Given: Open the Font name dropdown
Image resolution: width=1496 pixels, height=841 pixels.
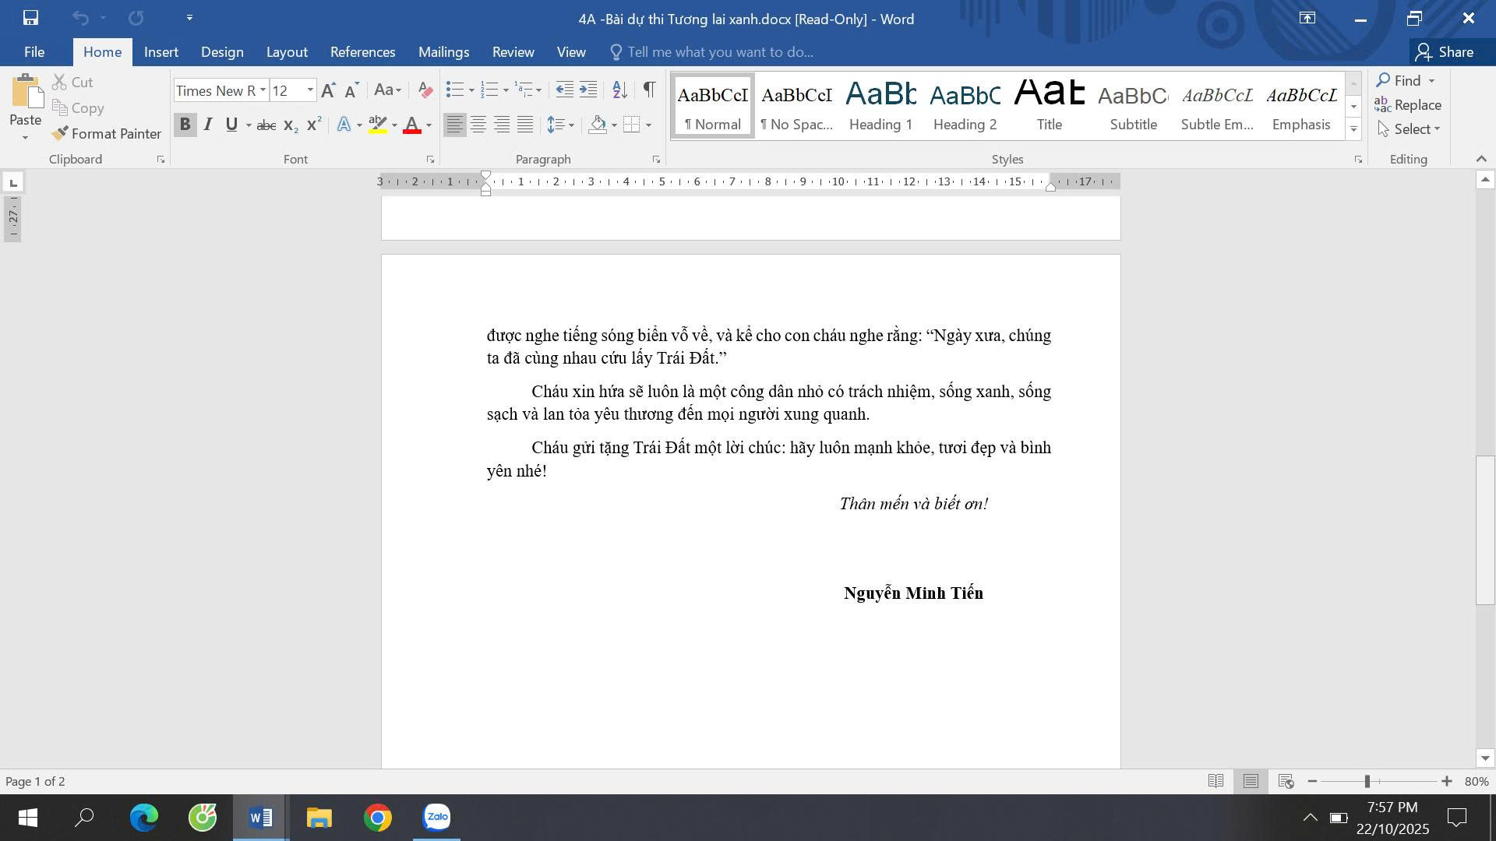Looking at the screenshot, I should pos(263,90).
